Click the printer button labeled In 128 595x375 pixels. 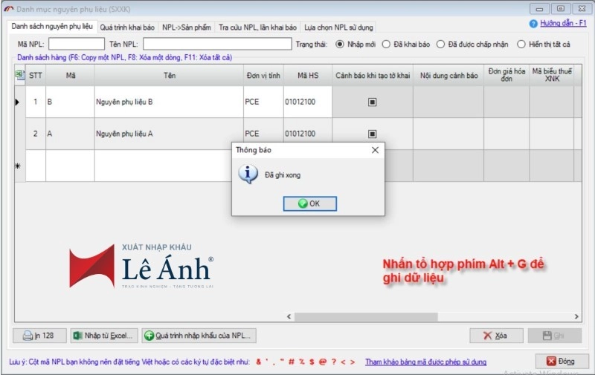point(39,336)
